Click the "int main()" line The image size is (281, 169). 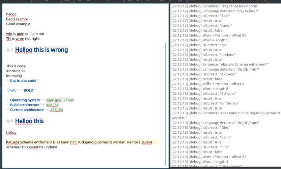14,76
